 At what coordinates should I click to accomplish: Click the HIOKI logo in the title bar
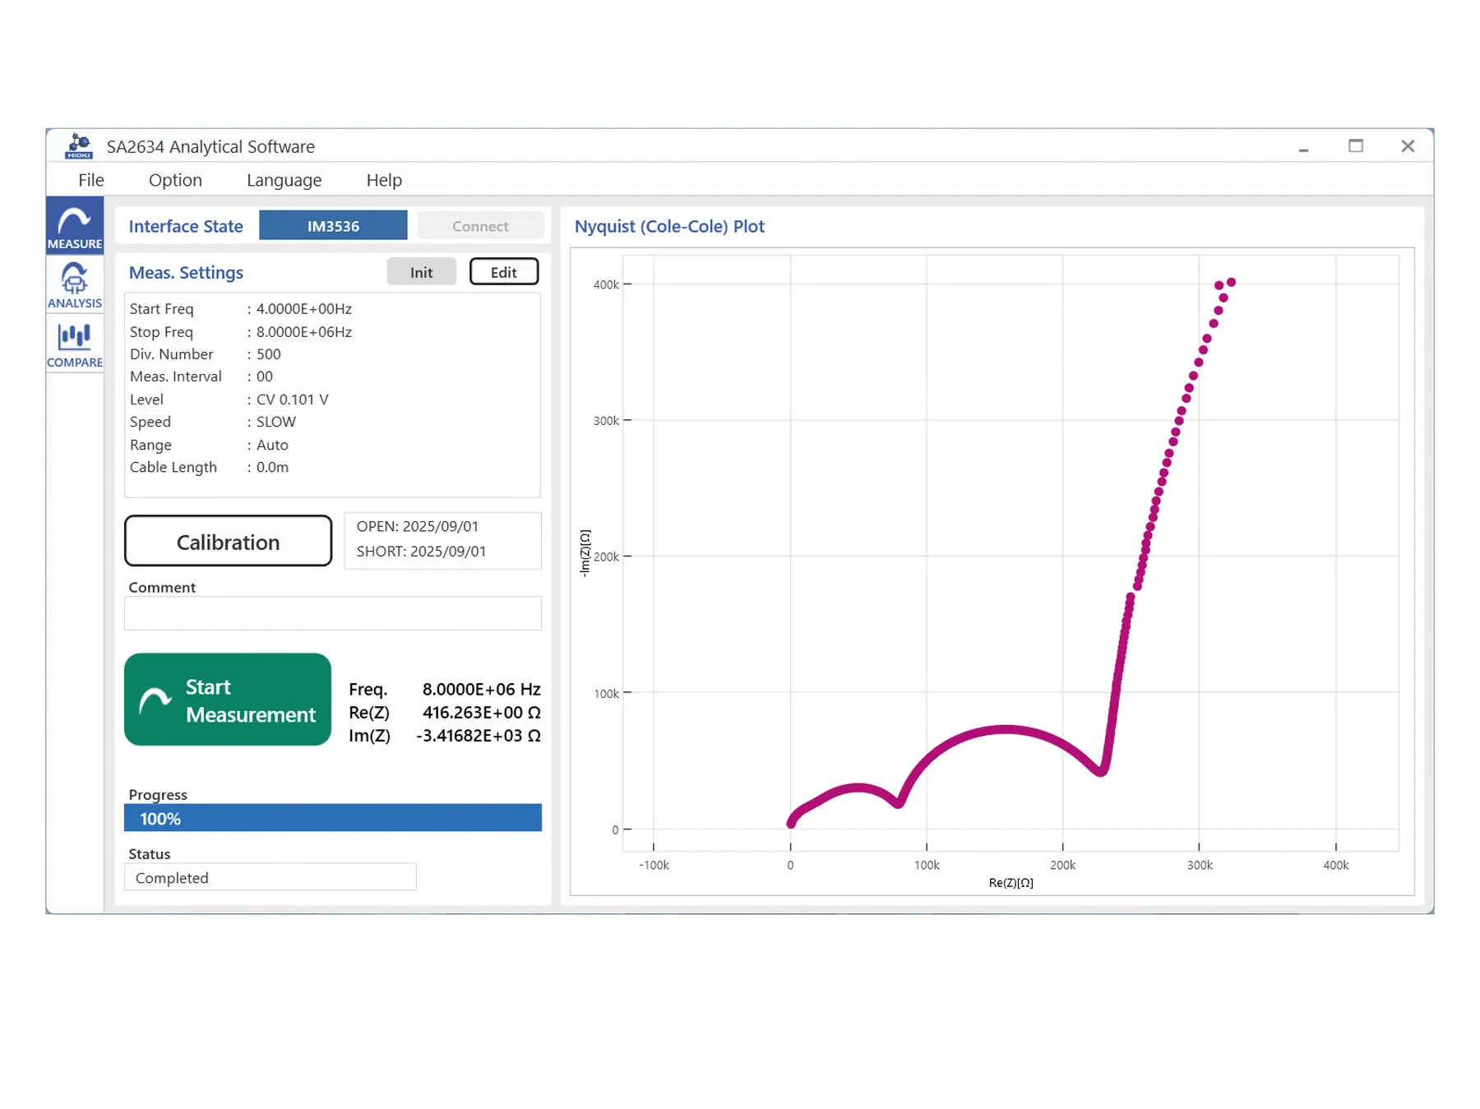click(79, 146)
